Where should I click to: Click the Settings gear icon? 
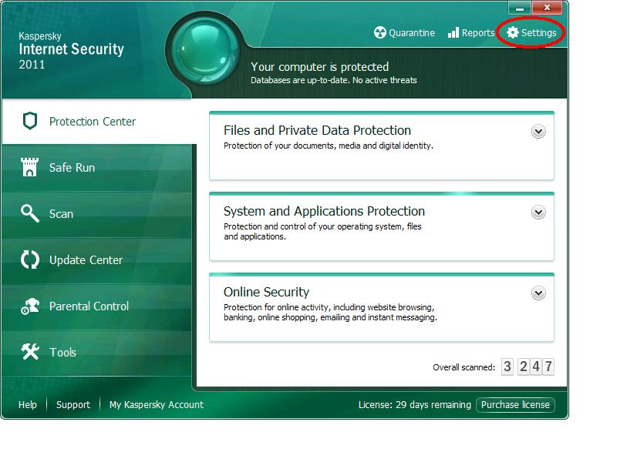pyautogui.click(x=513, y=33)
